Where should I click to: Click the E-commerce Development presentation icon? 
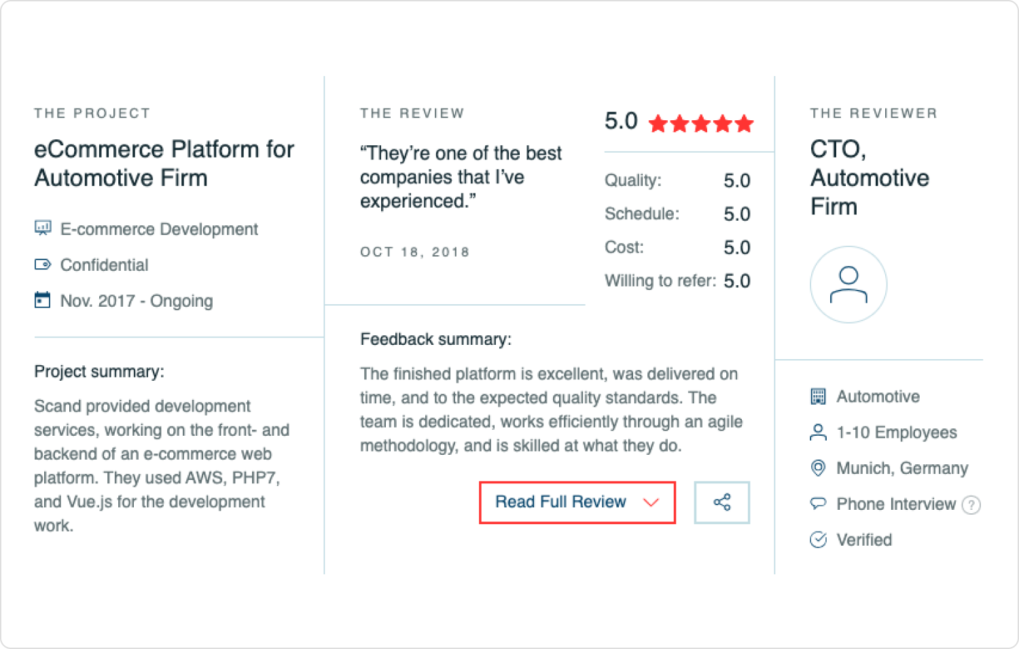[43, 228]
